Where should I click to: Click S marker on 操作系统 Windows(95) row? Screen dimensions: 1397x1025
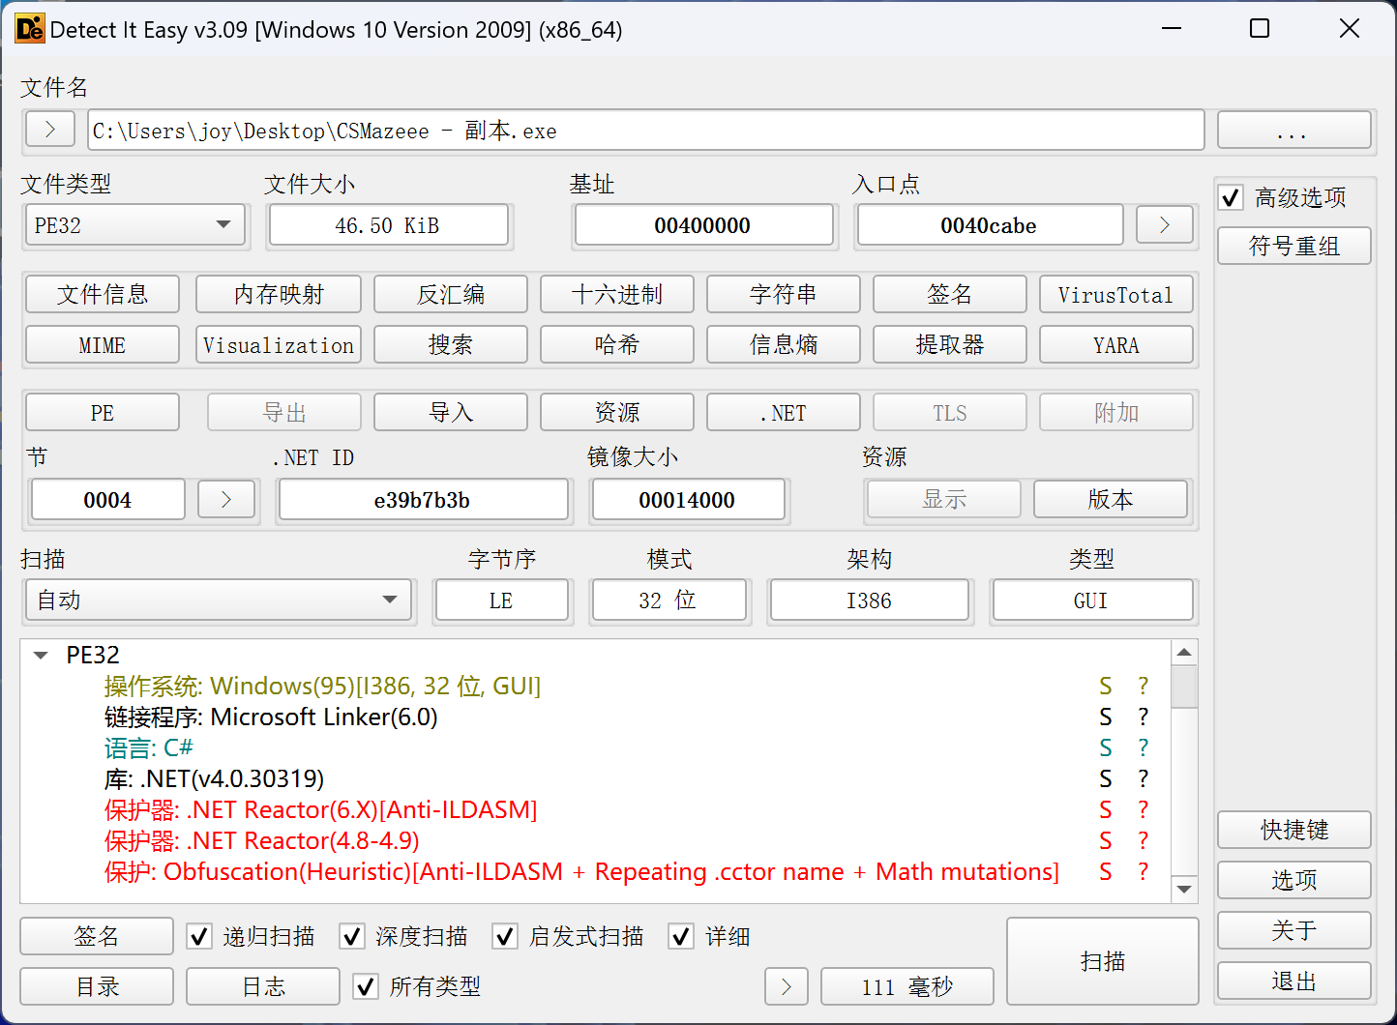coord(1106,686)
